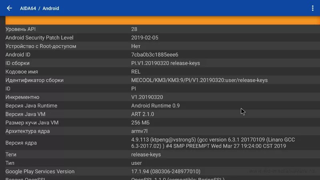The width and height of the screenshot is (320, 180).
Task: Select the Устройство с Root-доступом label
Action: 41,46
